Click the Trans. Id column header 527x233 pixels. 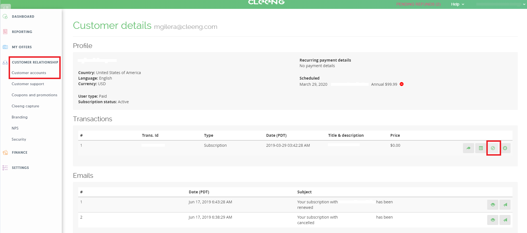pos(150,135)
